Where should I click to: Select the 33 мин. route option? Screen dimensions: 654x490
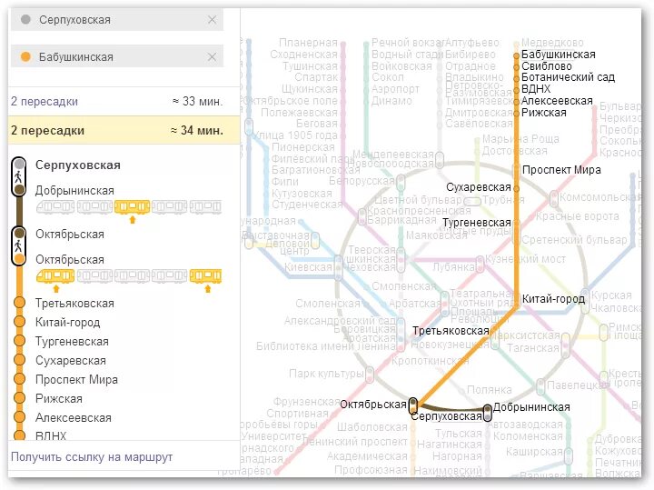pos(117,102)
